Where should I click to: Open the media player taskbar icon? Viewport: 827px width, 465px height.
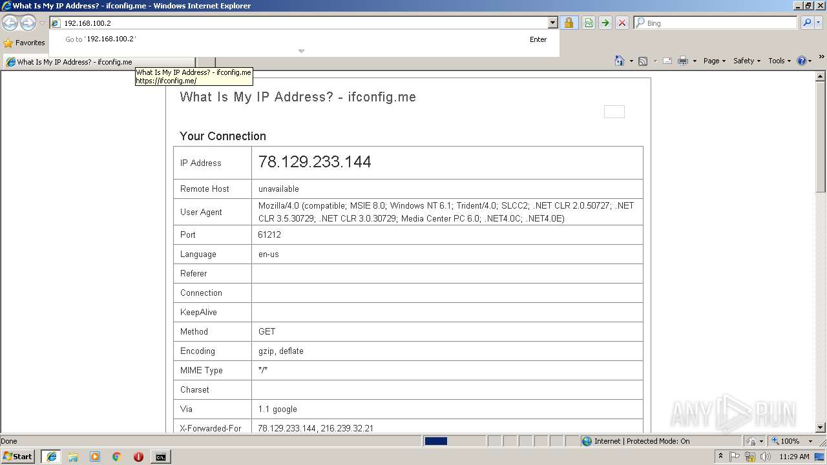[95, 457]
